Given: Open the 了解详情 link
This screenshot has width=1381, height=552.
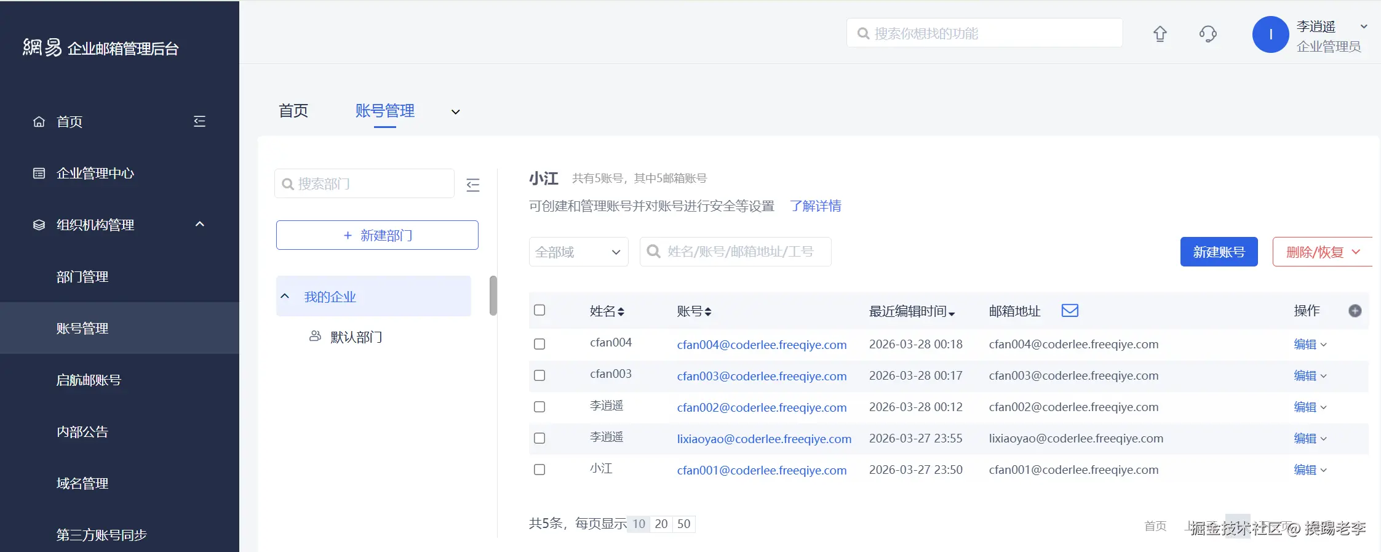Looking at the screenshot, I should pos(815,206).
